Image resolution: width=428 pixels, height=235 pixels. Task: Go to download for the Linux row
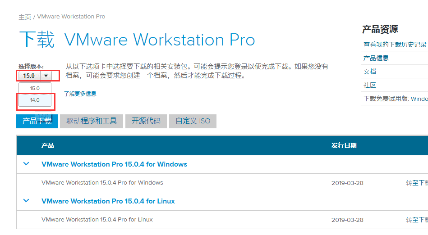(x=417, y=220)
